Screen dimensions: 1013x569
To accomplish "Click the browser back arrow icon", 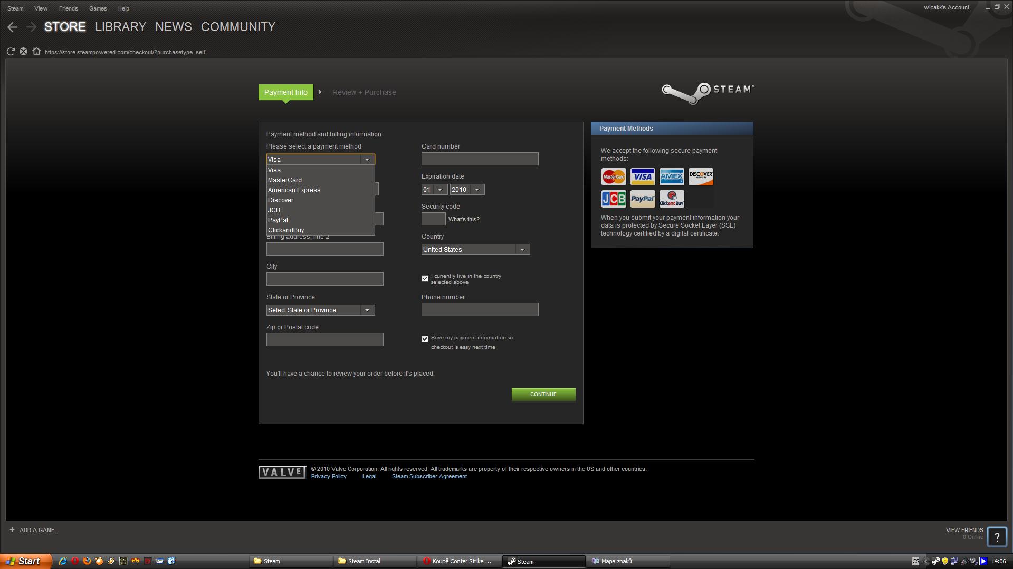I will click(x=13, y=27).
